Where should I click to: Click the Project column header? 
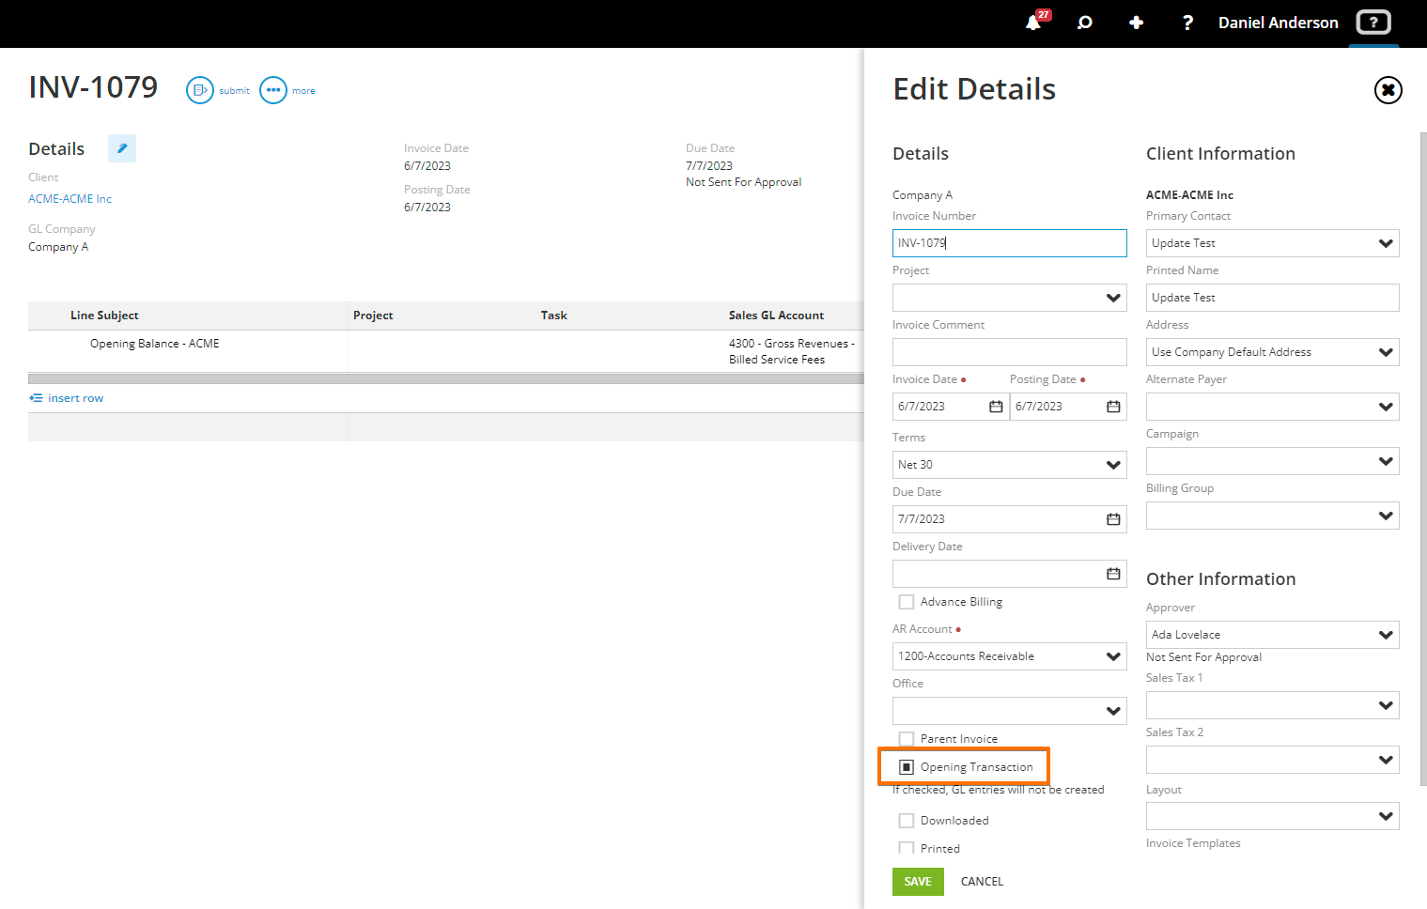(373, 316)
